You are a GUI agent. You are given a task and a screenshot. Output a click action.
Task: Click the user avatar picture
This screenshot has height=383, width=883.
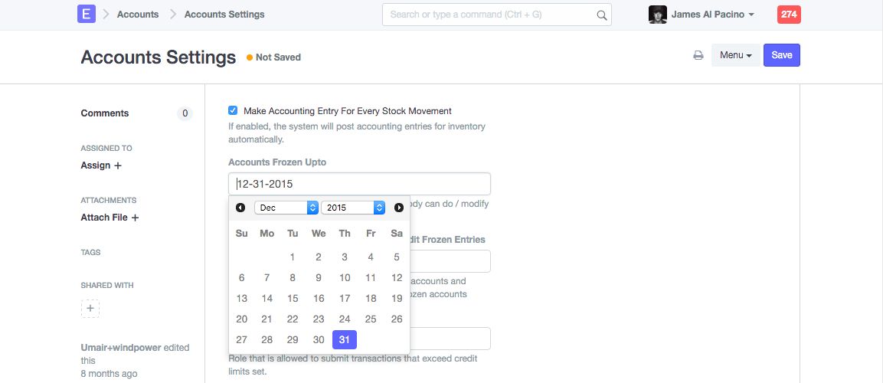[657, 15]
